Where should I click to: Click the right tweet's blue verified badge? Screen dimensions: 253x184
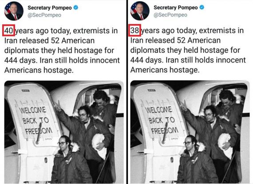(x=202, y=7)
